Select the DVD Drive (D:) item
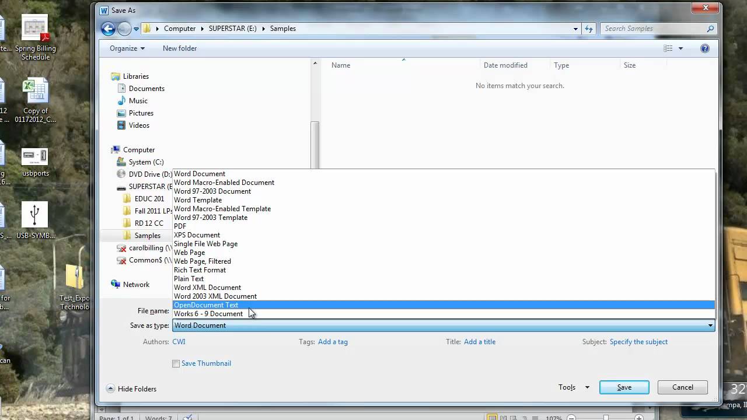This screenshot has width=747, height=420. click(144, 174)
